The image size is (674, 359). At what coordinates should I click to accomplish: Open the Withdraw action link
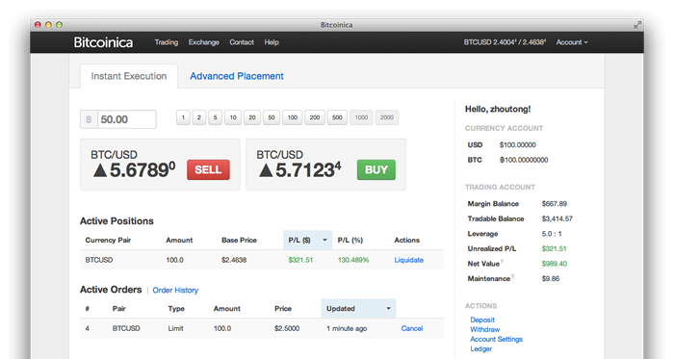(485, 329)
